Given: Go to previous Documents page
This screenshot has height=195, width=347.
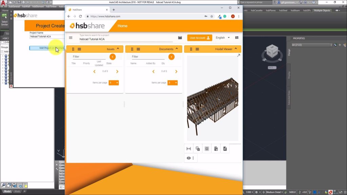Looking at the screenshot, I should (154, 71).
